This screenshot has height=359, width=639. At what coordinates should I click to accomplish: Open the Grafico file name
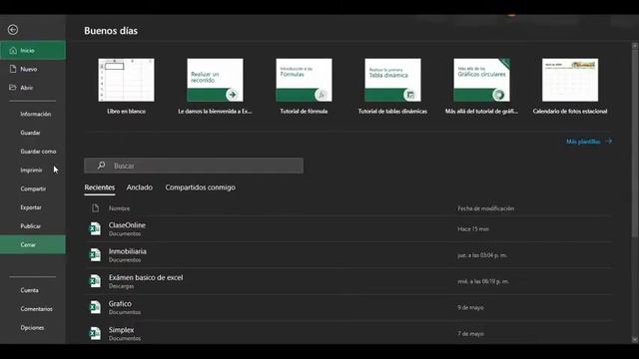coord(120,303)
